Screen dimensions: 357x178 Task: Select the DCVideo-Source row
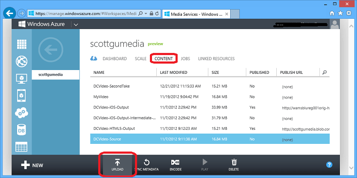pyautogui.click(x=210, y=139)
